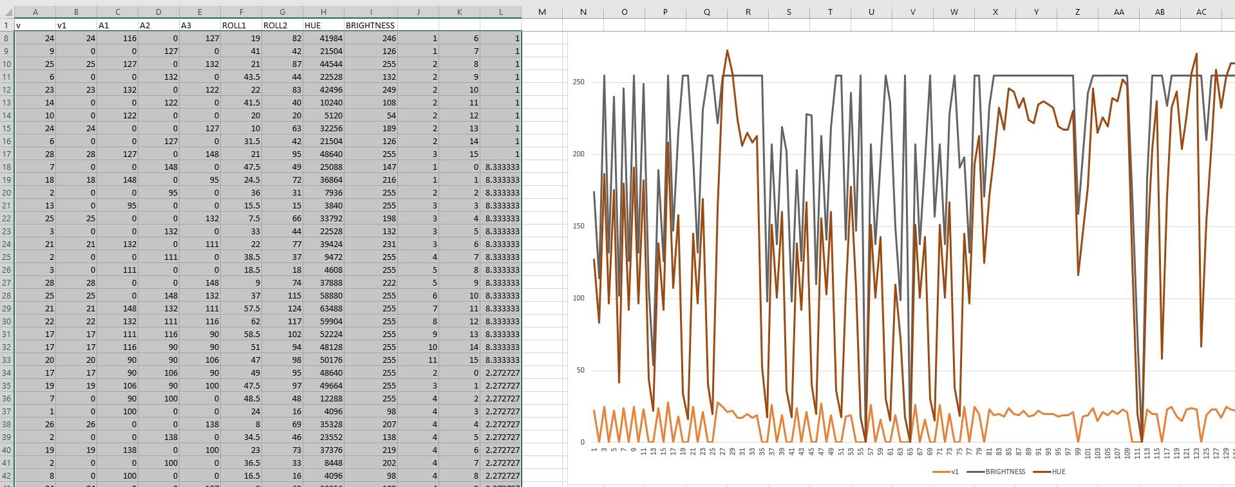The height and width of the screenshot is (487, 1235).
Task: Click the BRIGHTNESS value 189
Action: [371, 128]
